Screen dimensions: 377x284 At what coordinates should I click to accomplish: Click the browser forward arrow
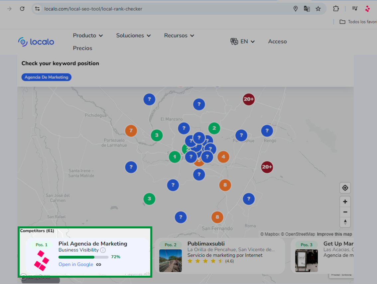tap(9, 9)
